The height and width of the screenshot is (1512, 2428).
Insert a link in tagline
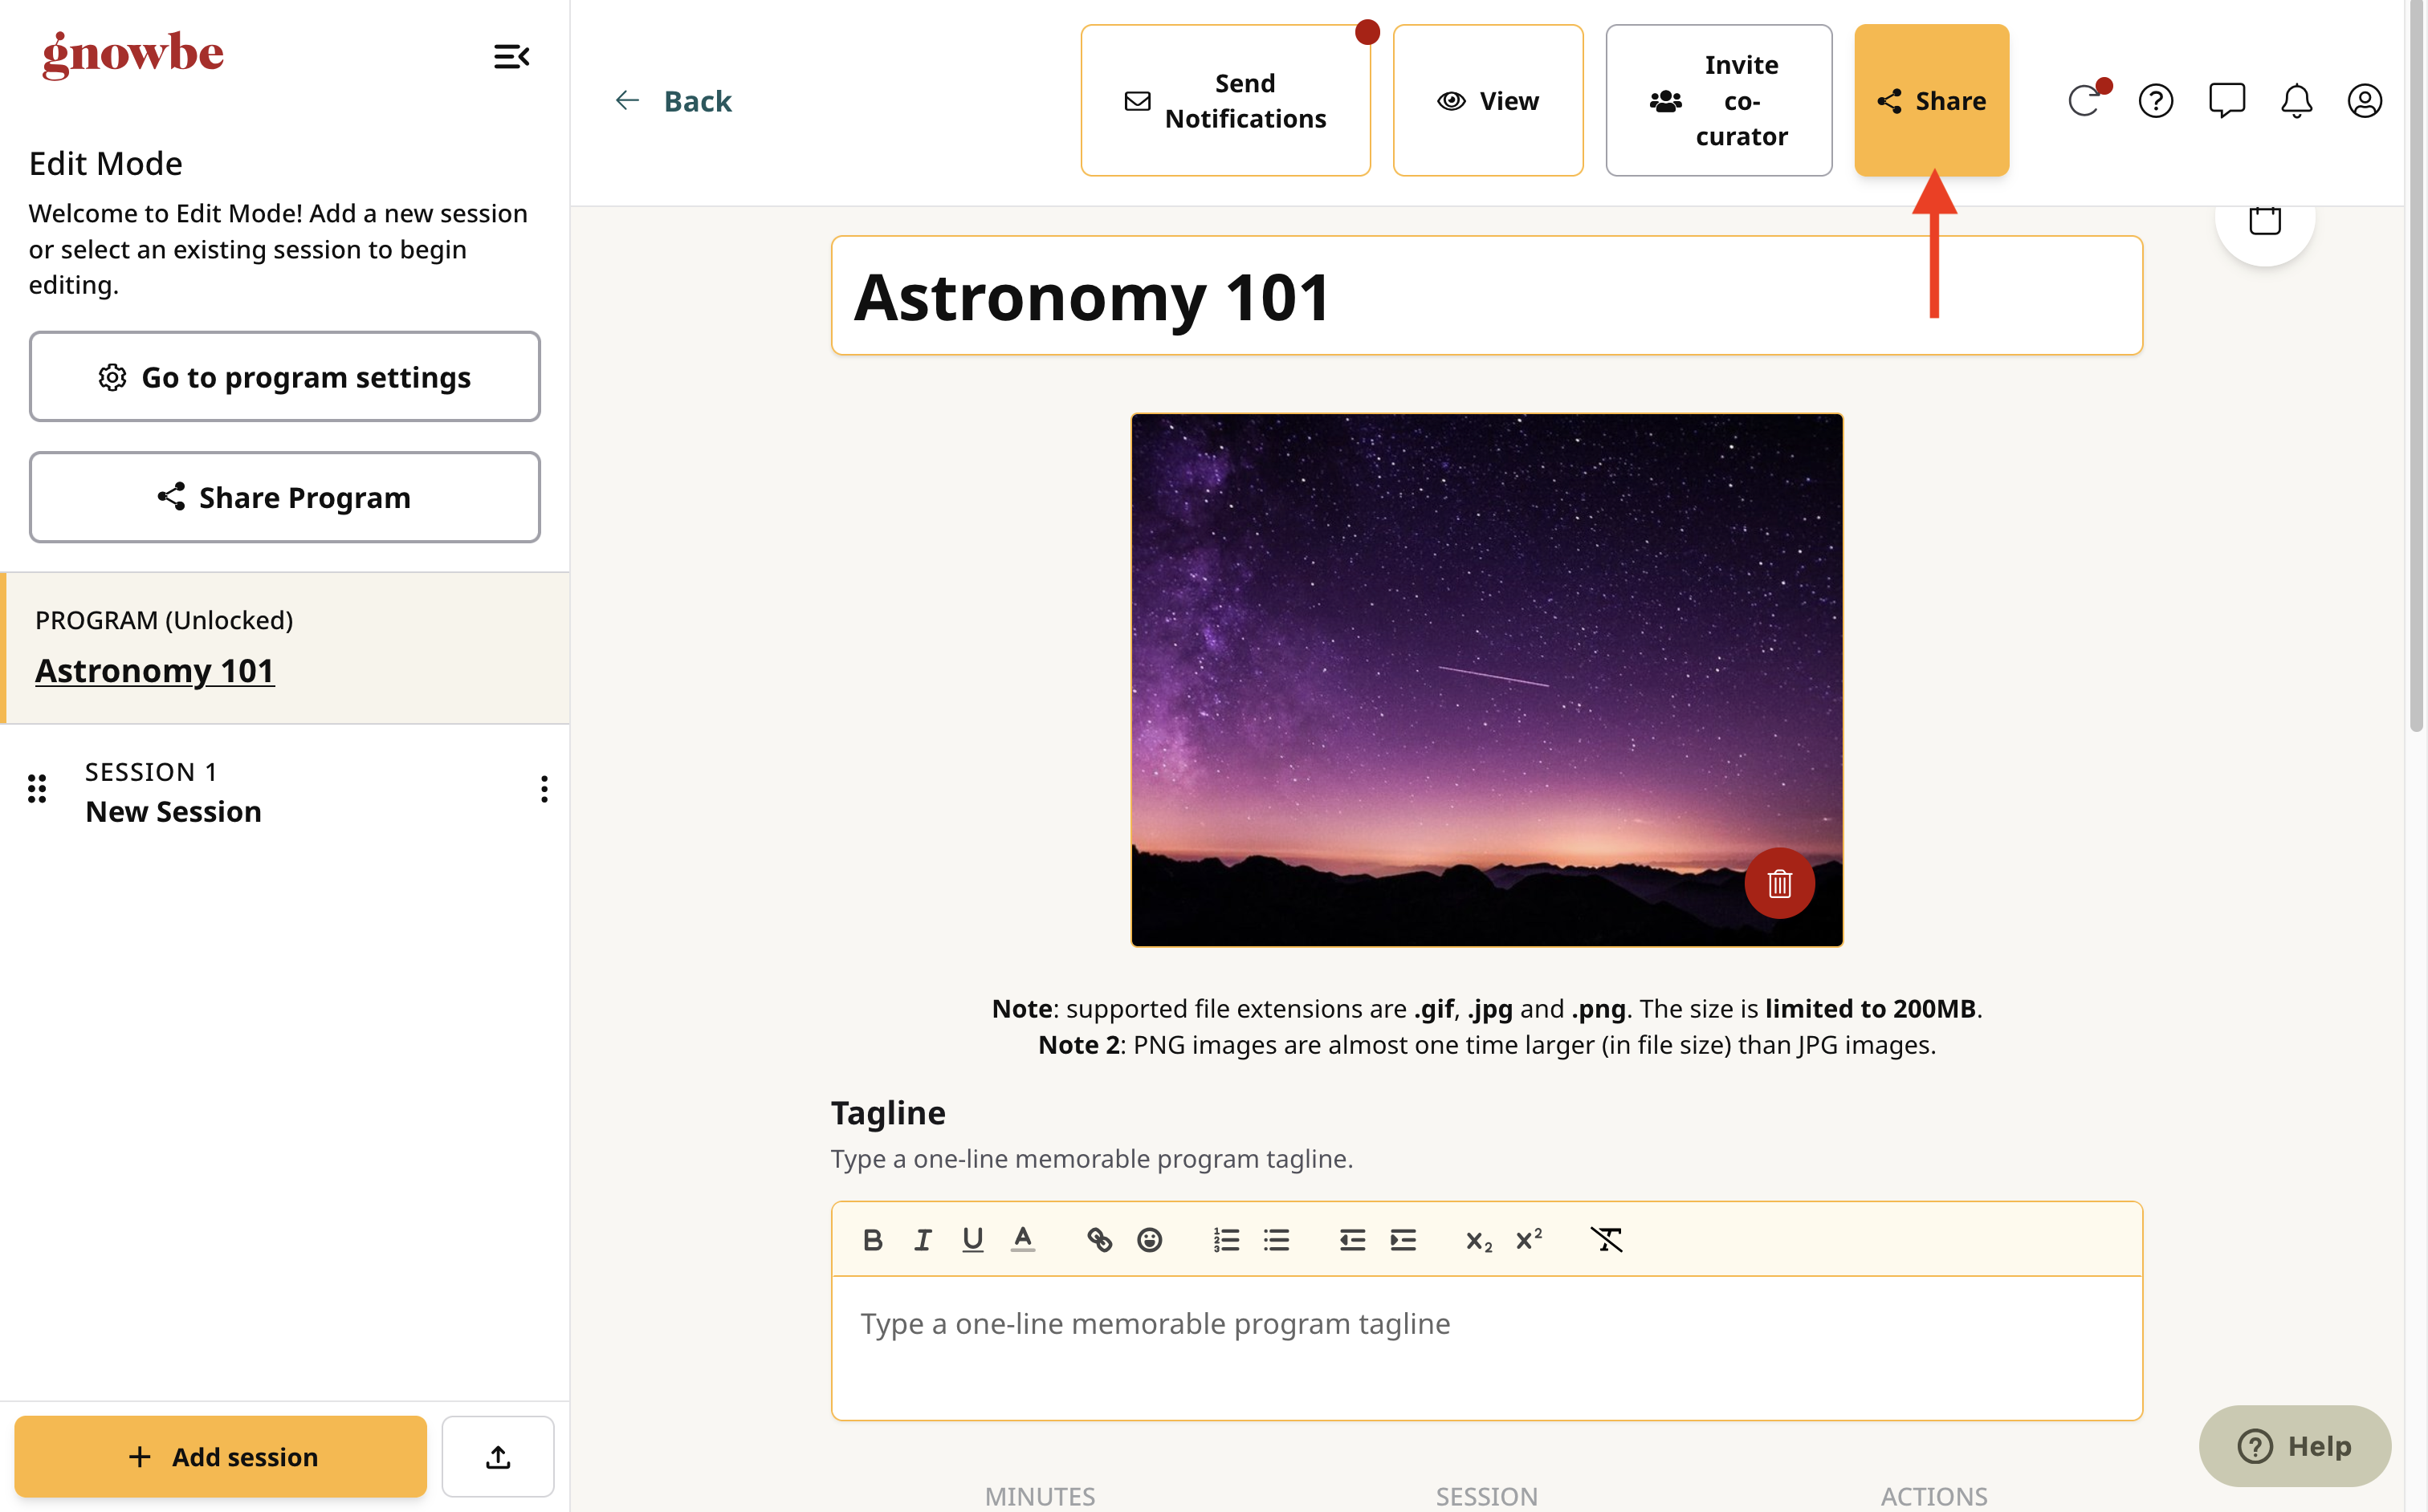[1099, 1240]
